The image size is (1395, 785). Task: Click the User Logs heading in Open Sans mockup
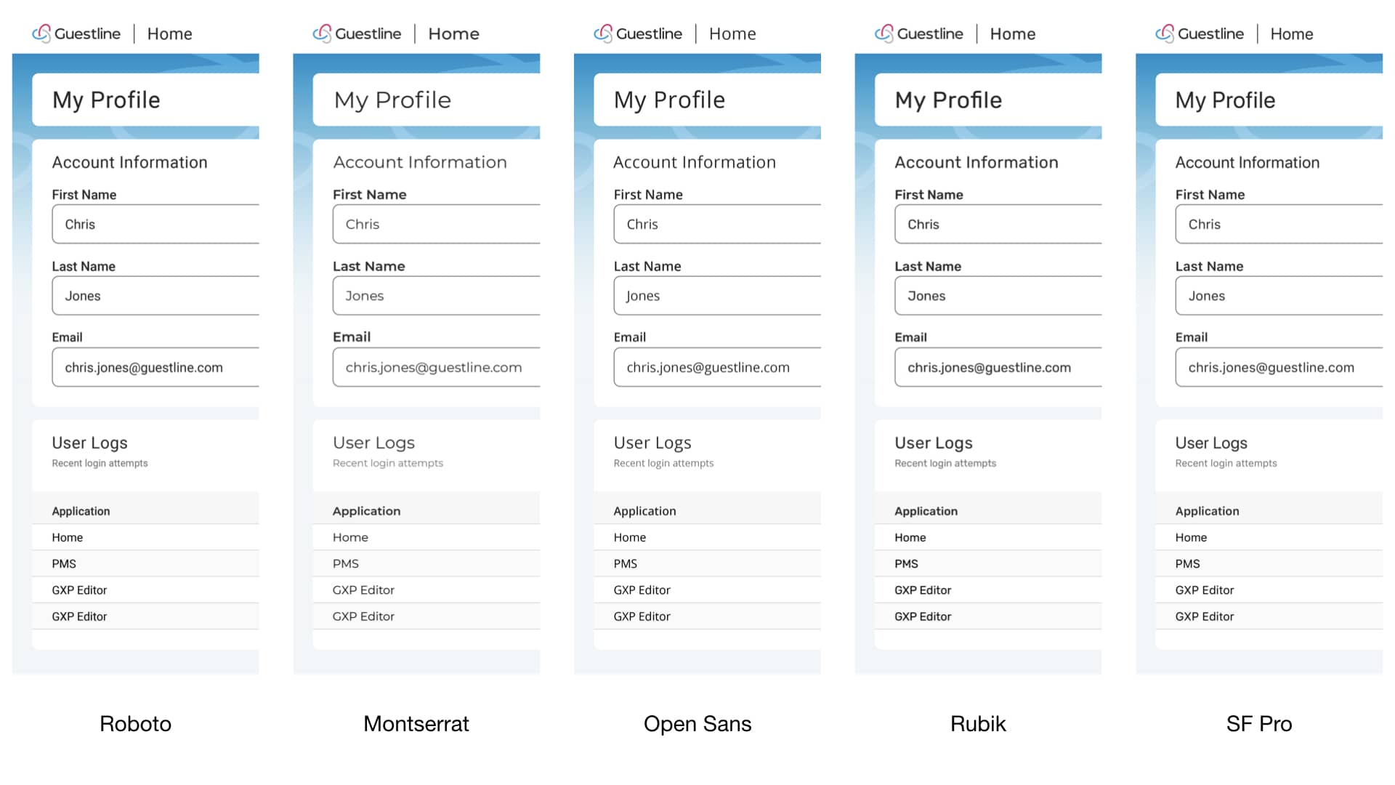pyautogui.click(x=652, y=443)
